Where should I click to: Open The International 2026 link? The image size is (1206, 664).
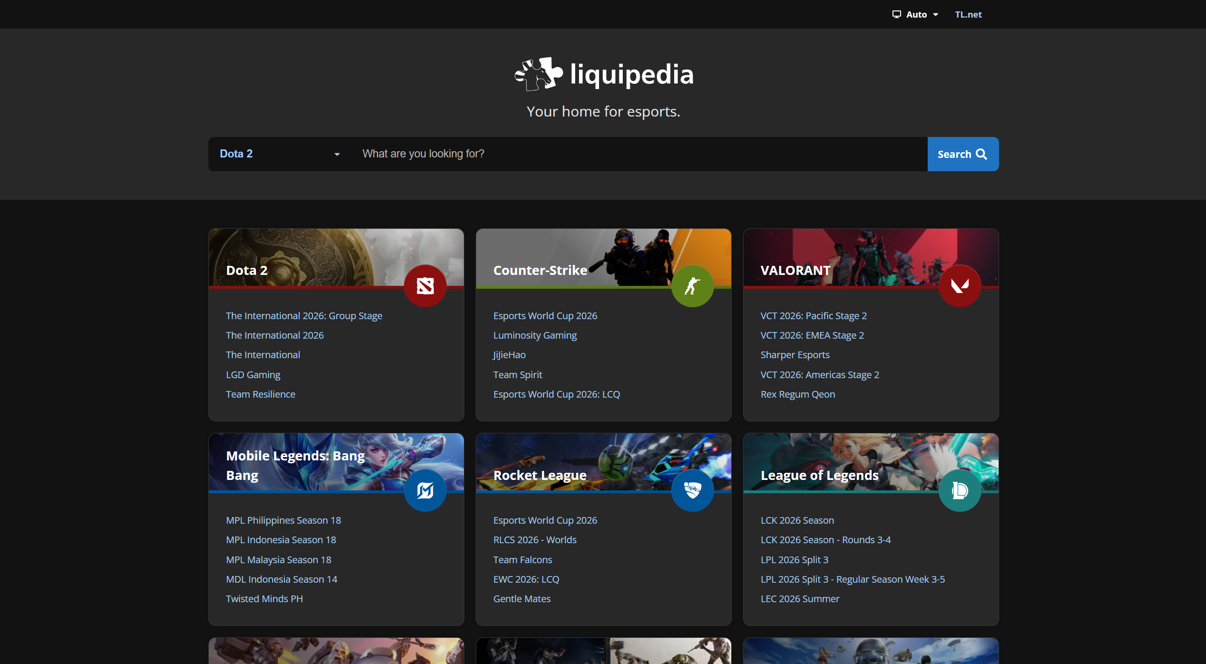pyautogui.click(x=275, y=335)
